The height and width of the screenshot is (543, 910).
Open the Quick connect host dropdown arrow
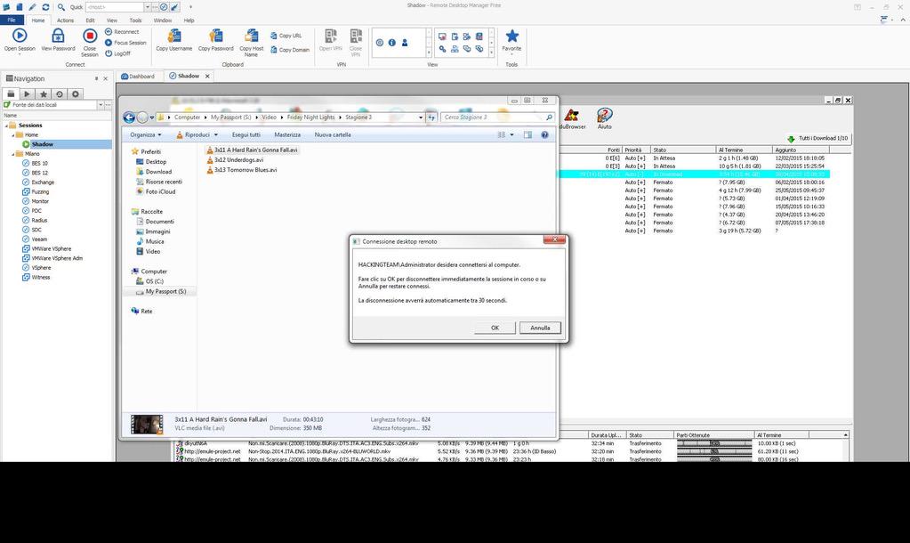pyautogui.click(x=147, y=7)
